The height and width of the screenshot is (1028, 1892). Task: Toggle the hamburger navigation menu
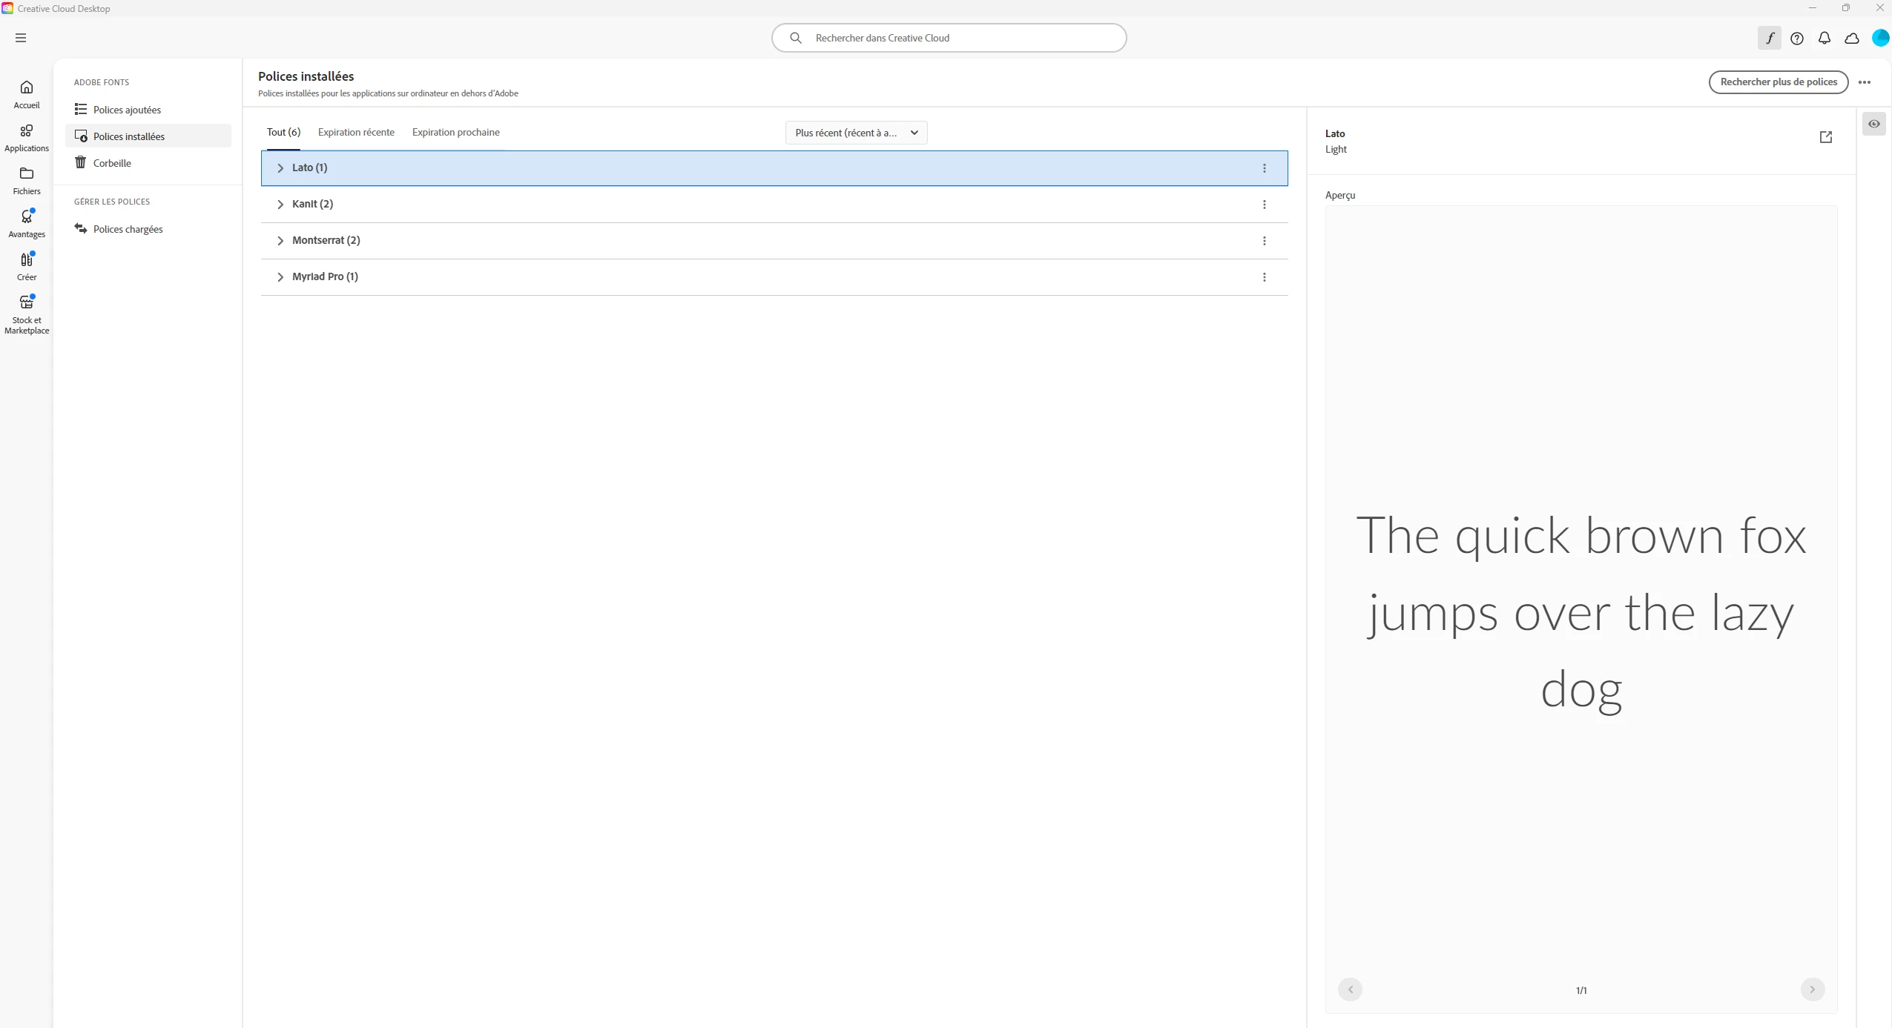(x=21, y=38)
